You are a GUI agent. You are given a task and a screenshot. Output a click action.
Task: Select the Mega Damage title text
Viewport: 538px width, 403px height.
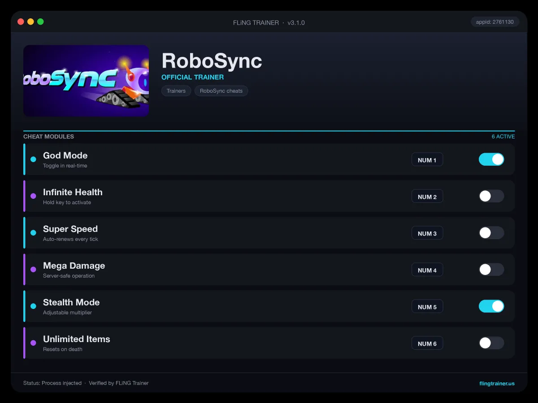[74, 266]
